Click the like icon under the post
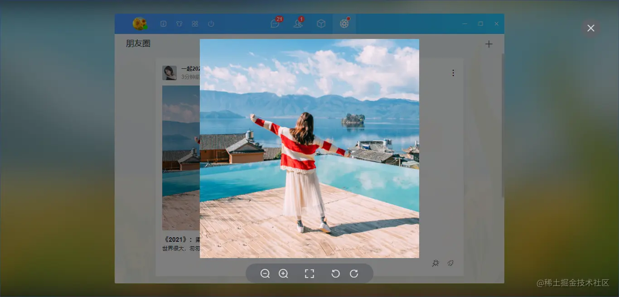Screen dimensions: 619x297 pos(435,263)
